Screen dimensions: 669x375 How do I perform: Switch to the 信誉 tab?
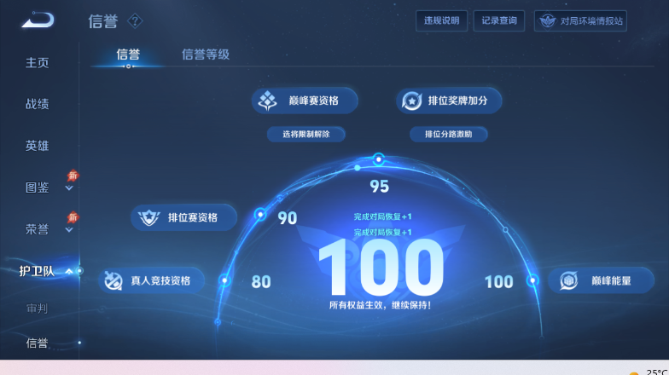click(128, 55)
